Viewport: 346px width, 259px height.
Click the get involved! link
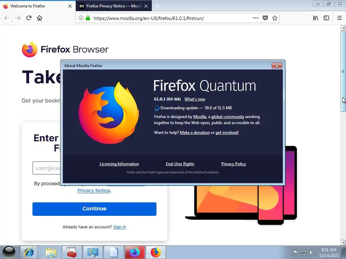click(227, 132)
